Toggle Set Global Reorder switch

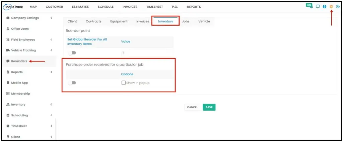point(72,53)
